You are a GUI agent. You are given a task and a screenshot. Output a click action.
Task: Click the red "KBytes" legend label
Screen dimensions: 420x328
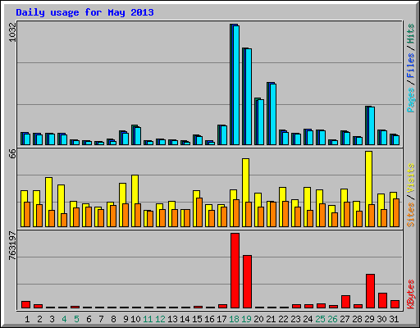pos(411,294)
